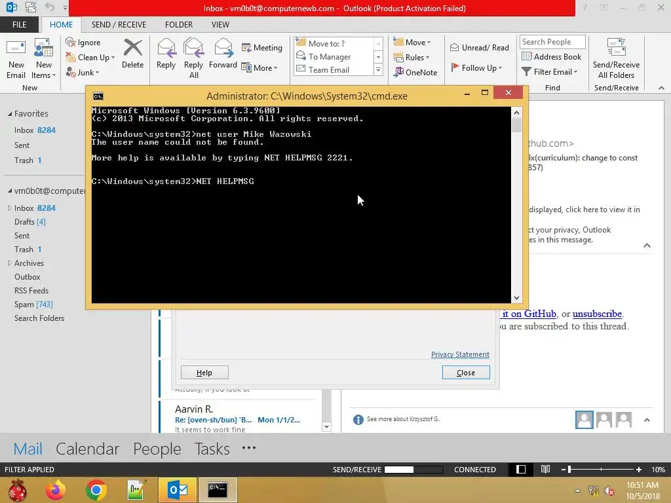Screen dimensions: 671x503
Task: Open Notepad++ from the taskbar
Action: pos(136,490)
